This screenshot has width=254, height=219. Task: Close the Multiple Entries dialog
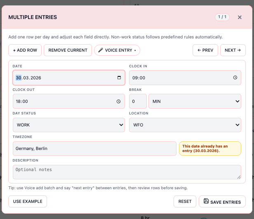[240, 17]
